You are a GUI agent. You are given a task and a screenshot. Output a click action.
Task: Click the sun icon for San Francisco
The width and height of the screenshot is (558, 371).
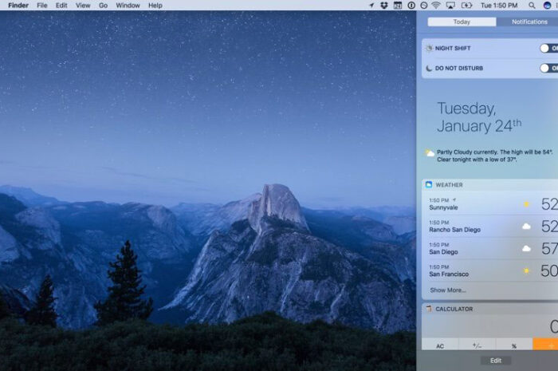coord(526,271)
